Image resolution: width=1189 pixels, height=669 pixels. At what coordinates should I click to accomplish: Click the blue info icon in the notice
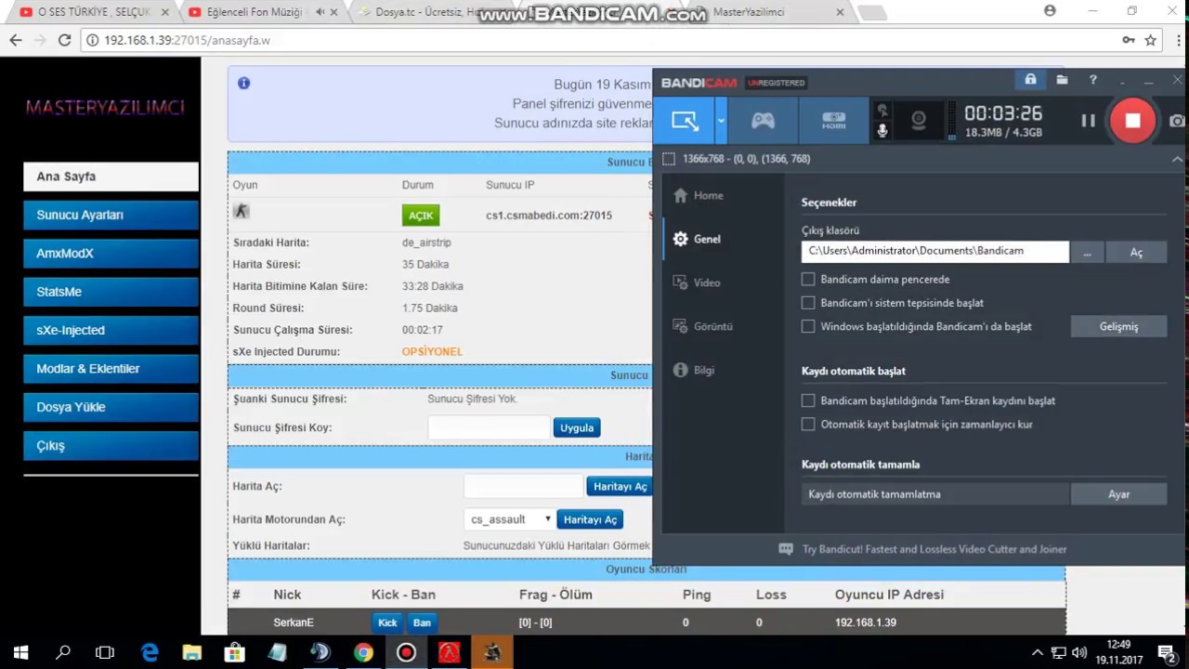coord(243,83)
